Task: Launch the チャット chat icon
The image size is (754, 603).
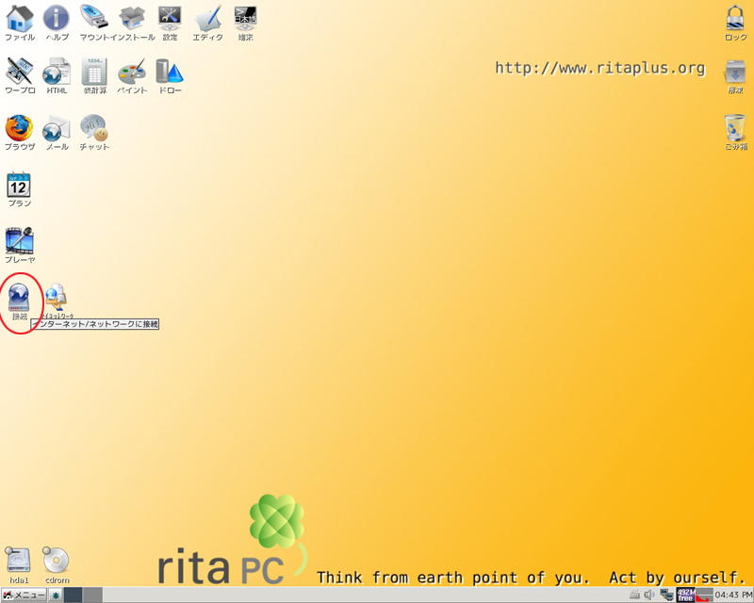Action: tap(94, 129)
